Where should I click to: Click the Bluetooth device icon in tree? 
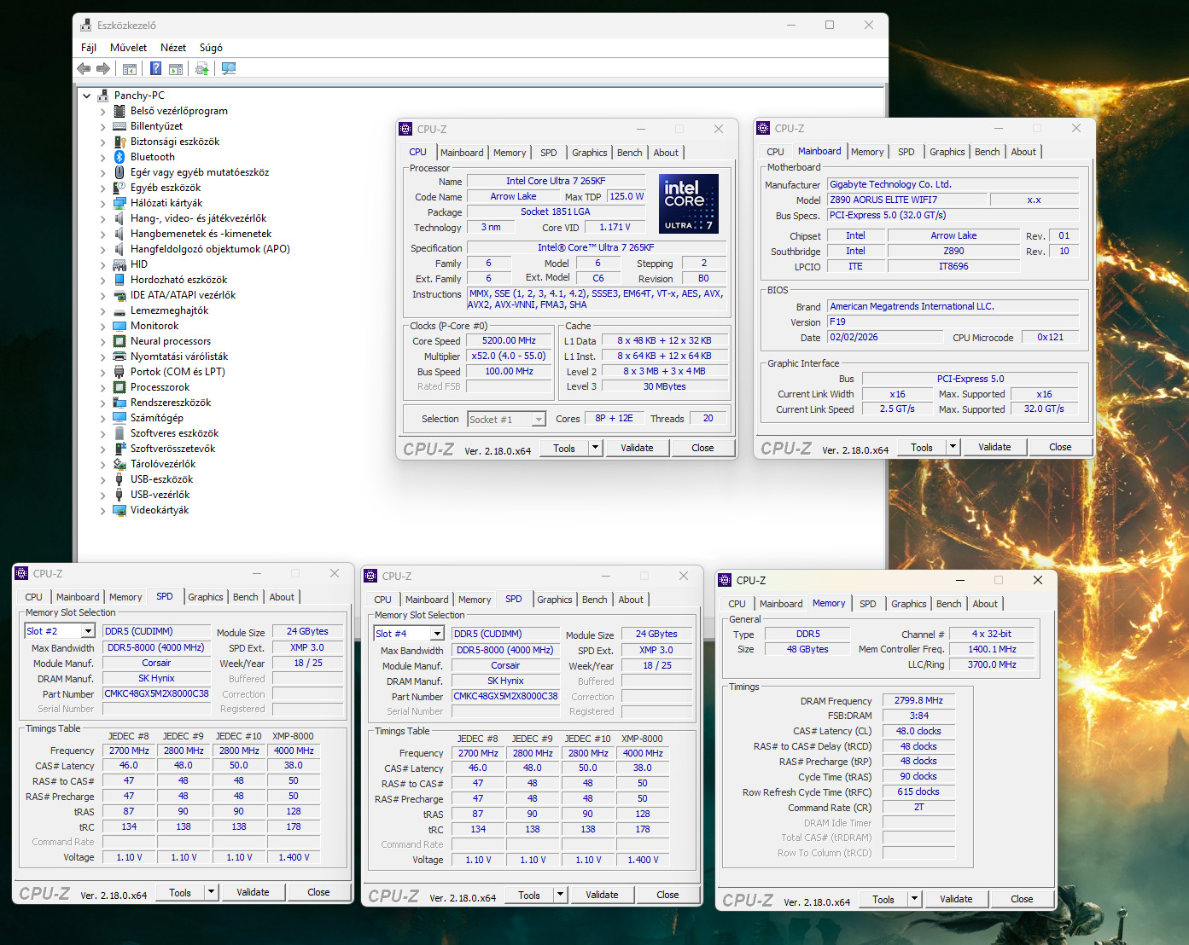(x=119, y=157)
